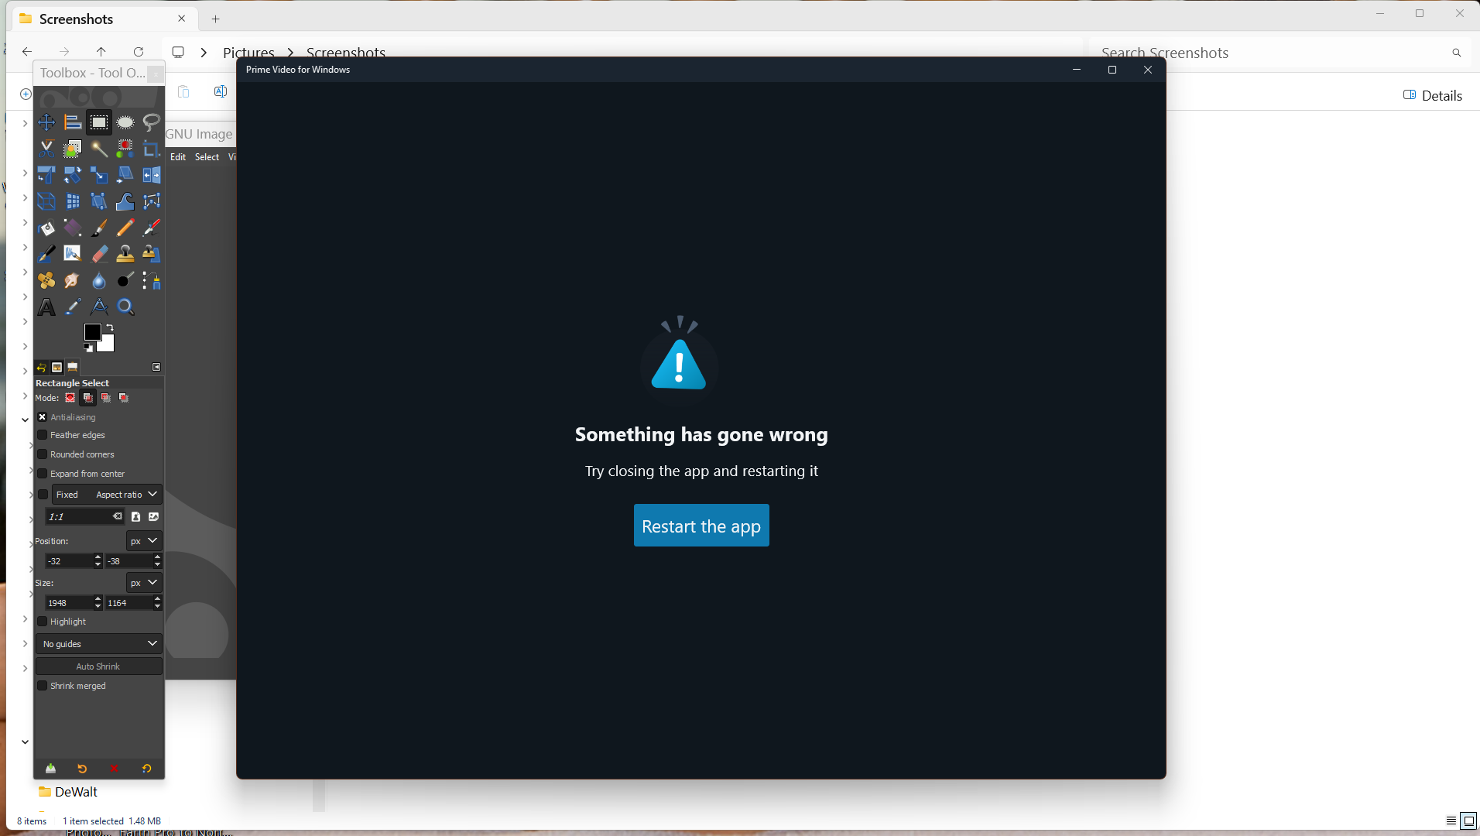Select the Text tool
This screenshot has height=836, width=1480.
pos(46,307)
